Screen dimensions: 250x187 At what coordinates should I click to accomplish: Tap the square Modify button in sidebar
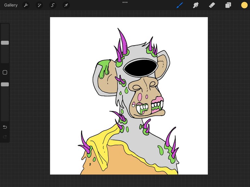pos(5,72)
